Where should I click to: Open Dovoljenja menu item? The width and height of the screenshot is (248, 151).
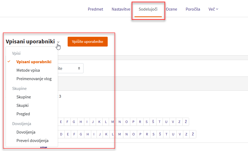click(26, 132)
